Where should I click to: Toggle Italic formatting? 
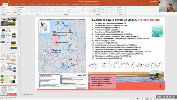tap(29, 11)
